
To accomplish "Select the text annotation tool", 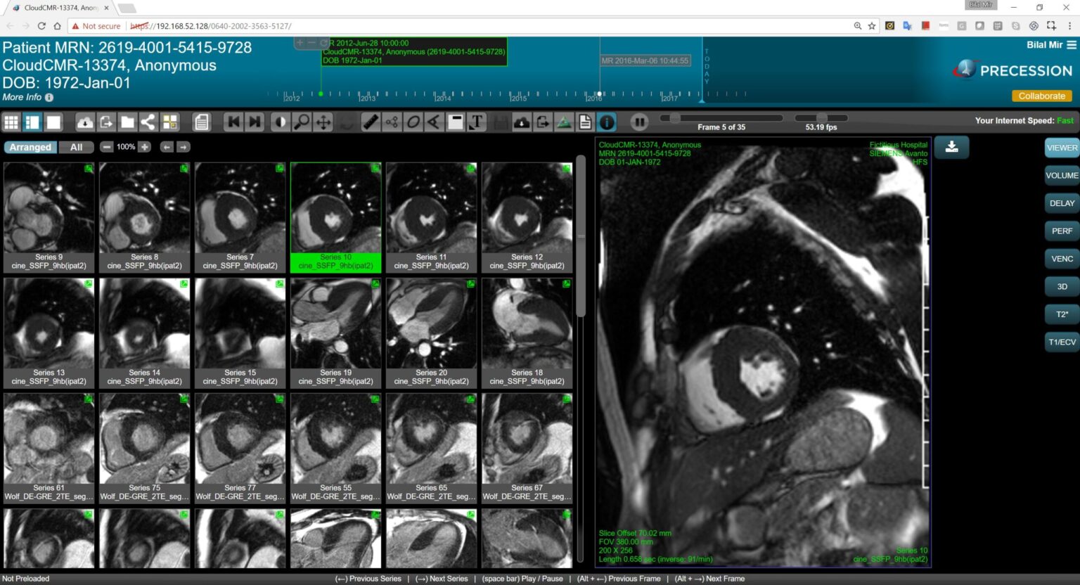I will pos(477,122).
